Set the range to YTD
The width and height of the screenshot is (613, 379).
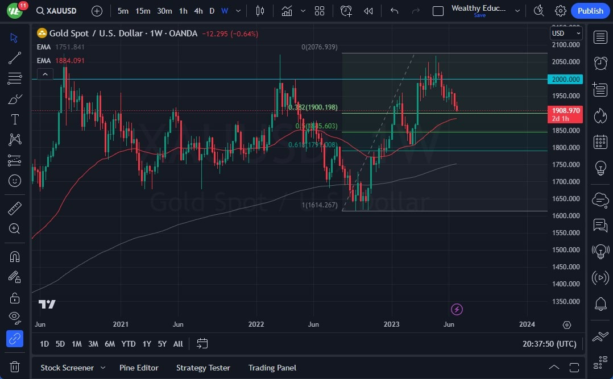[x=129, y=344]
